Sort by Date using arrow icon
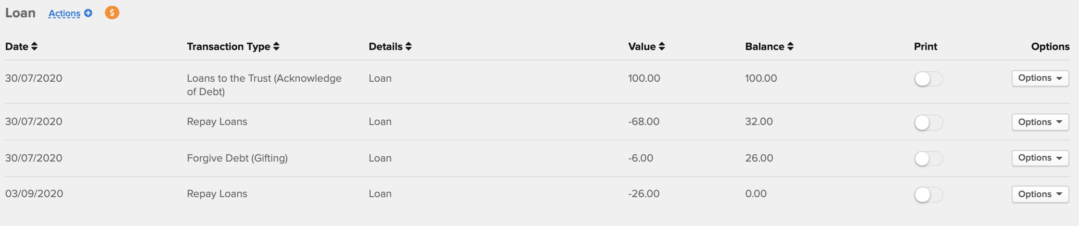Screen dimensions: 1079x226 (34, 46)
